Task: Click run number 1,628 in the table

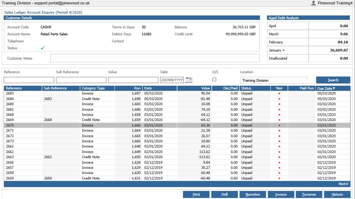Action: pyautogui.click(x=136, y=162)
